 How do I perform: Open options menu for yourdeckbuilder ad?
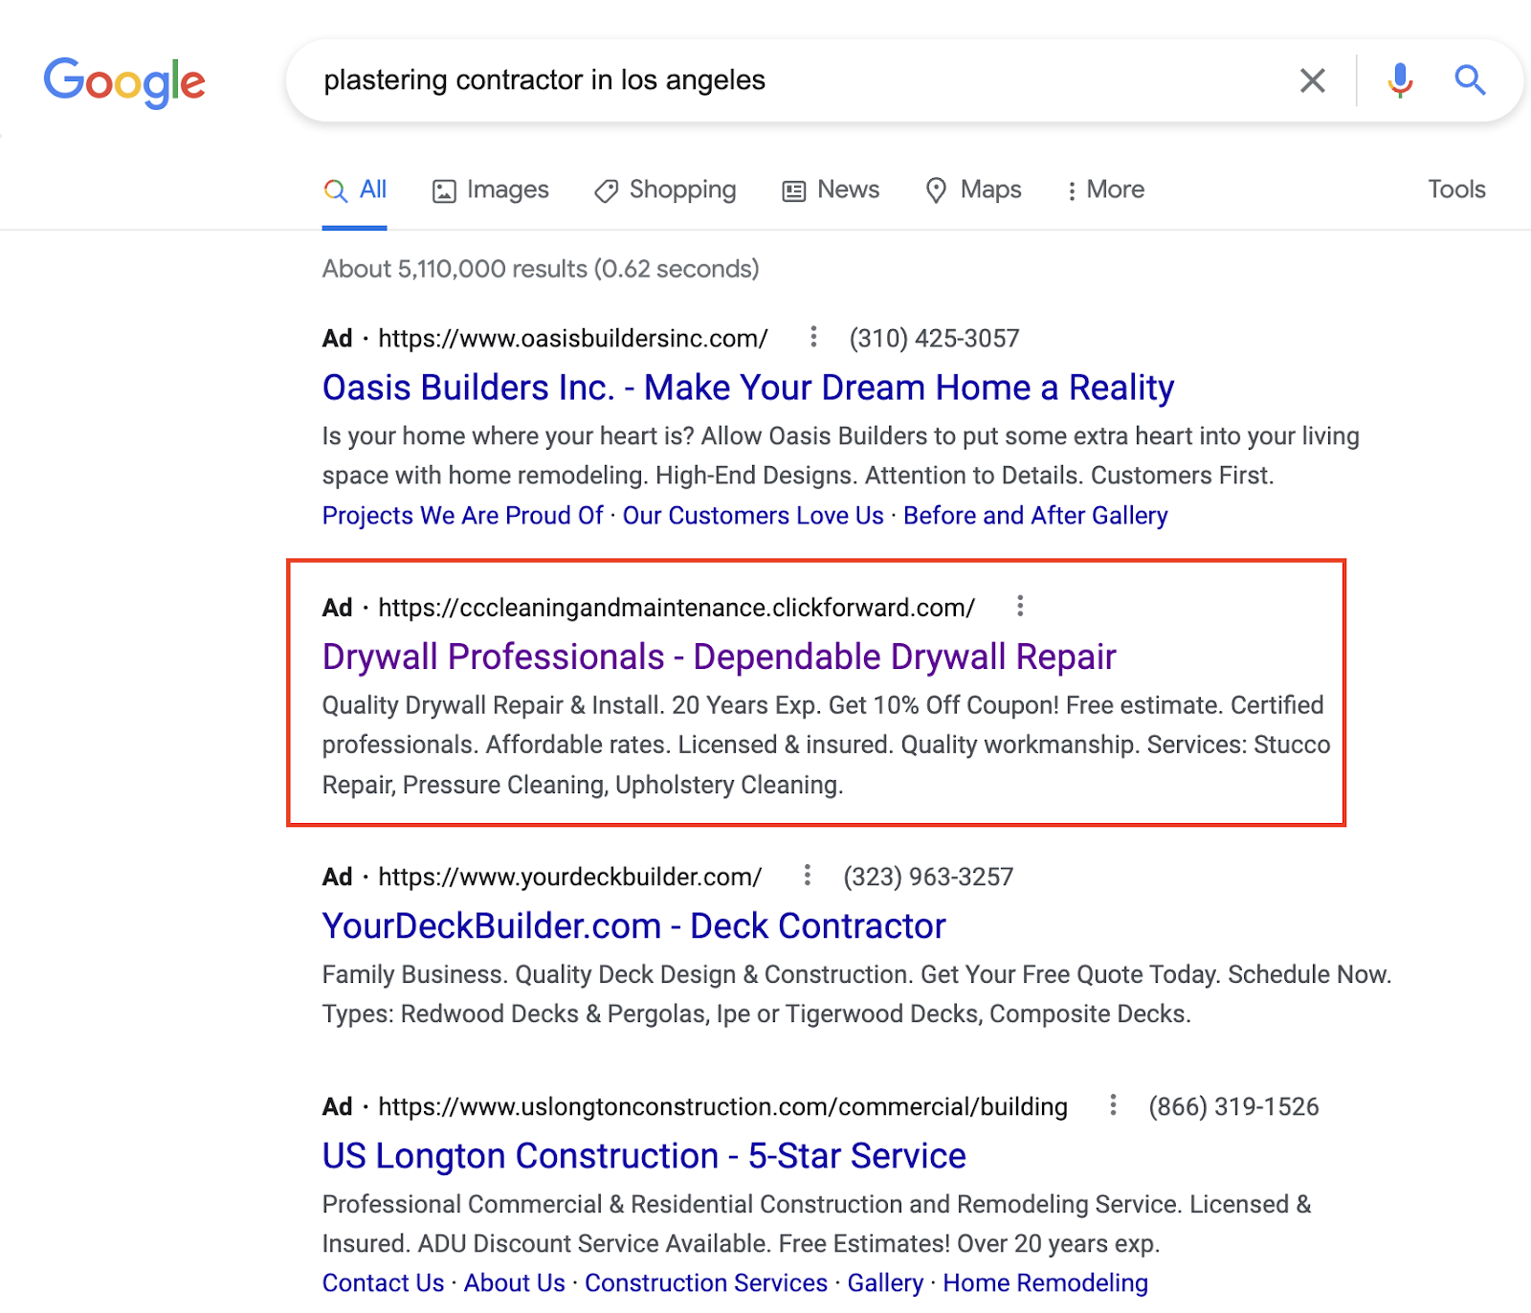click(808, 875)
